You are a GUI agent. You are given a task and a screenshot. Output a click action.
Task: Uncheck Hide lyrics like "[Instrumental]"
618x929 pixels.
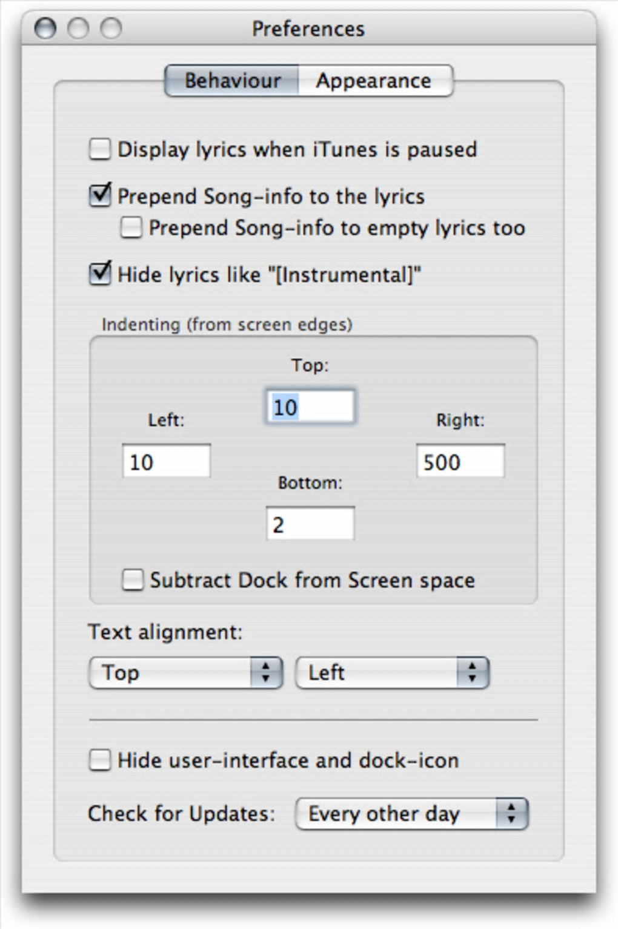[x=100, y=274]
